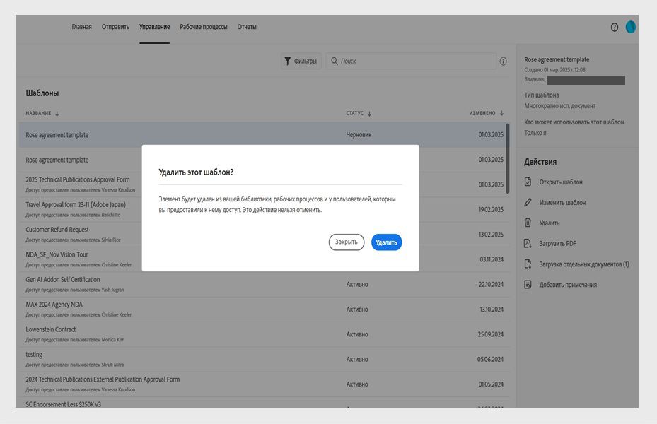Viewport: 657px width, 424px height.
Task: Sort by Статус column arrow
Action: [x=369, y=114]
